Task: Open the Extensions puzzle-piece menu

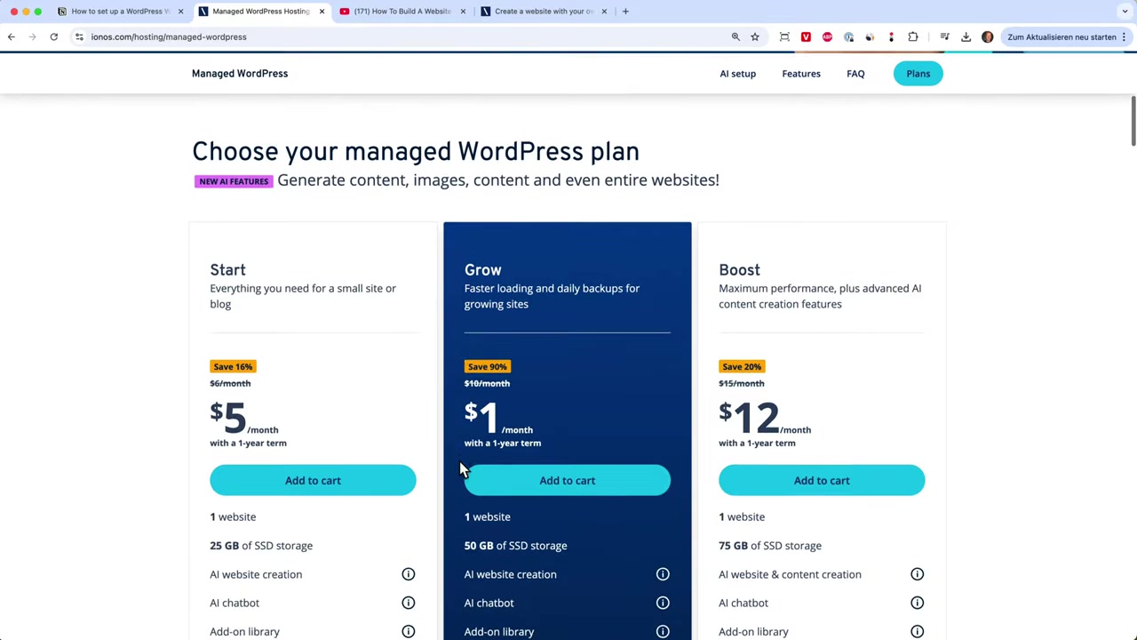Action: pyautogui.click(x=912, y=36)
